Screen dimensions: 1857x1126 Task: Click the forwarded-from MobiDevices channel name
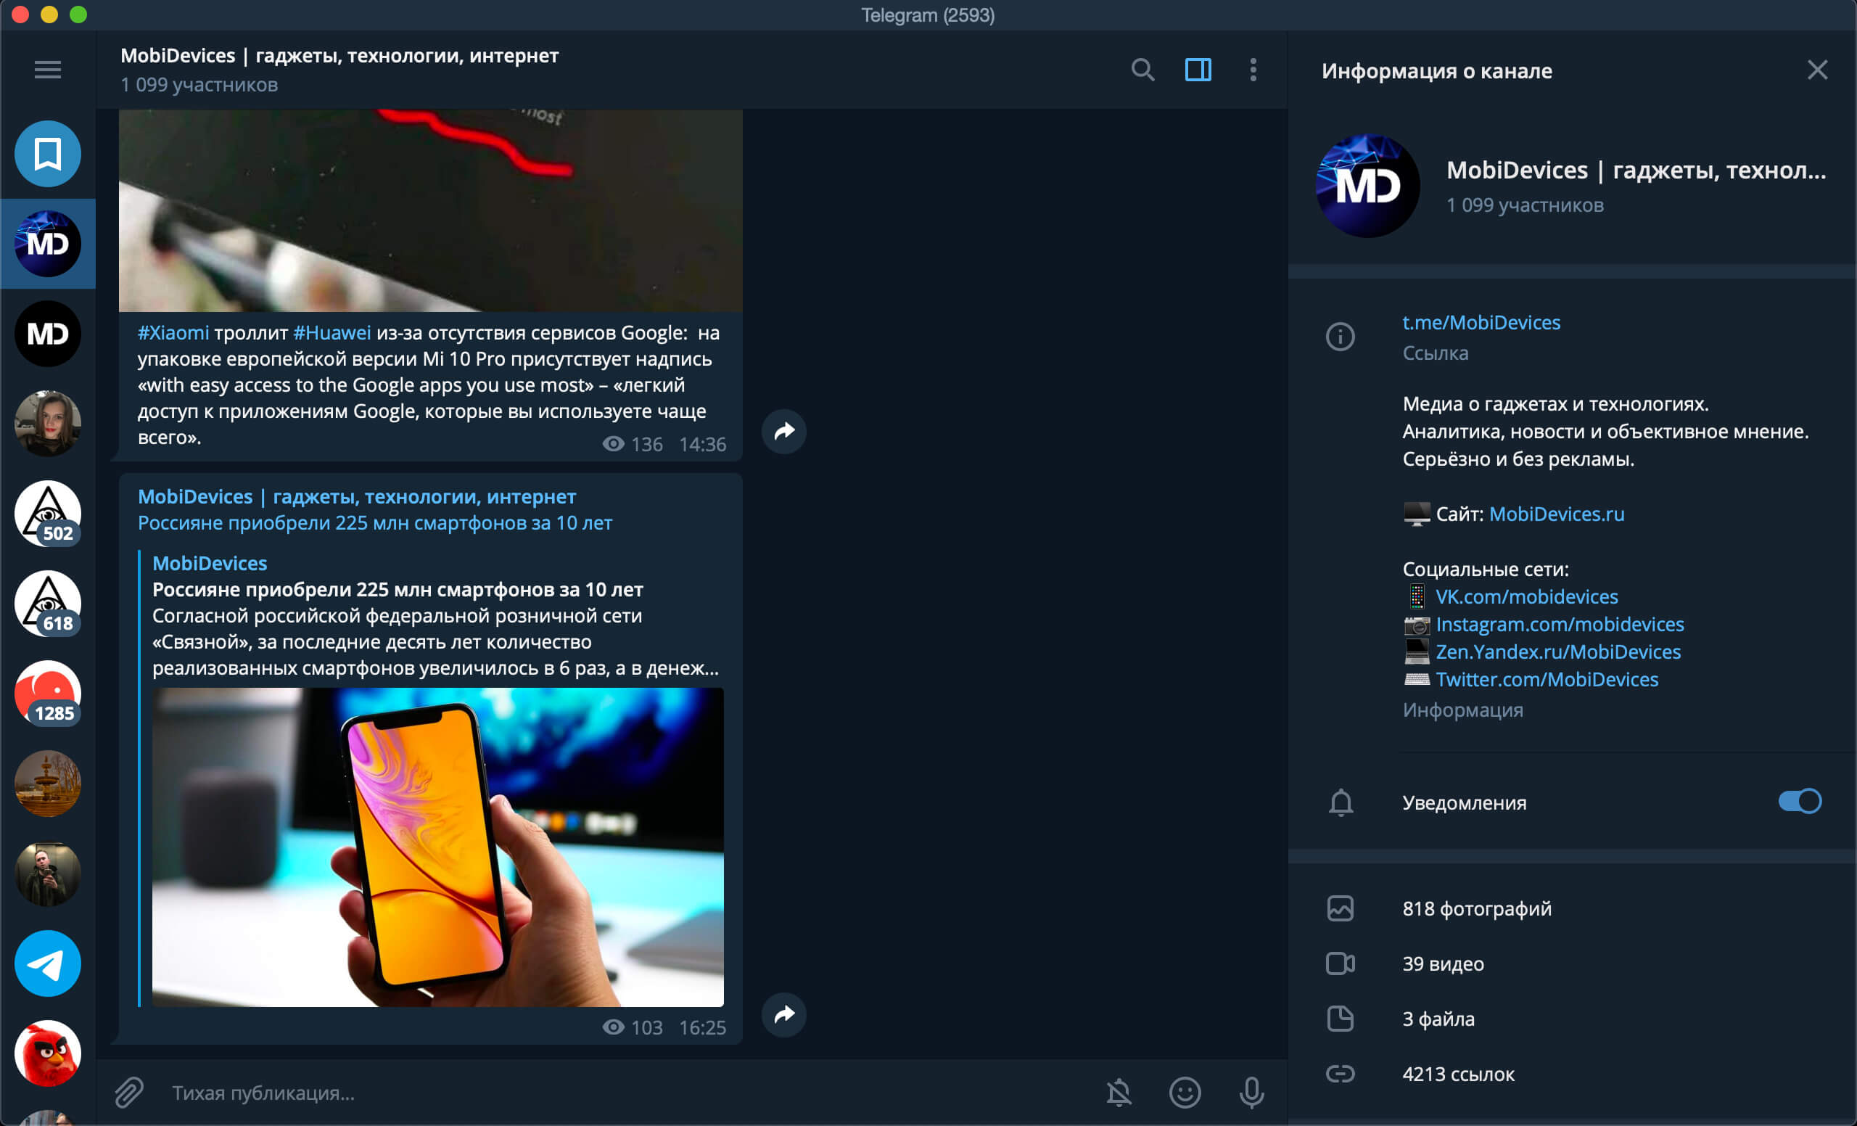pyautogui.click(x=356, y=497)
